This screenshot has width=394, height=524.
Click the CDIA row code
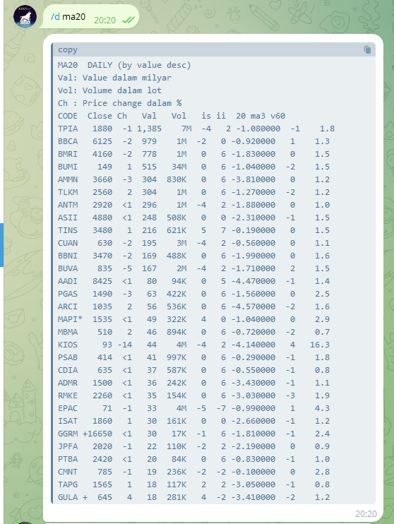[x=68, y=369]
